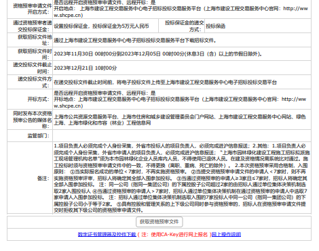Click the 备注 label cell
Screen dimensions: 319x251
[x=30, y=178]
